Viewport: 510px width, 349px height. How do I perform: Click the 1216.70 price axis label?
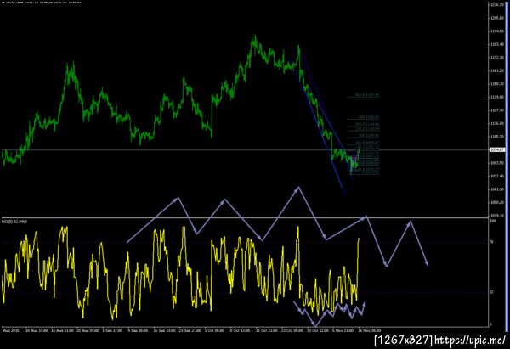tap(497, 5)
